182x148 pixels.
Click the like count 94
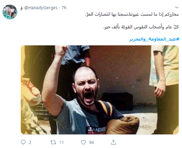(92, 143)
